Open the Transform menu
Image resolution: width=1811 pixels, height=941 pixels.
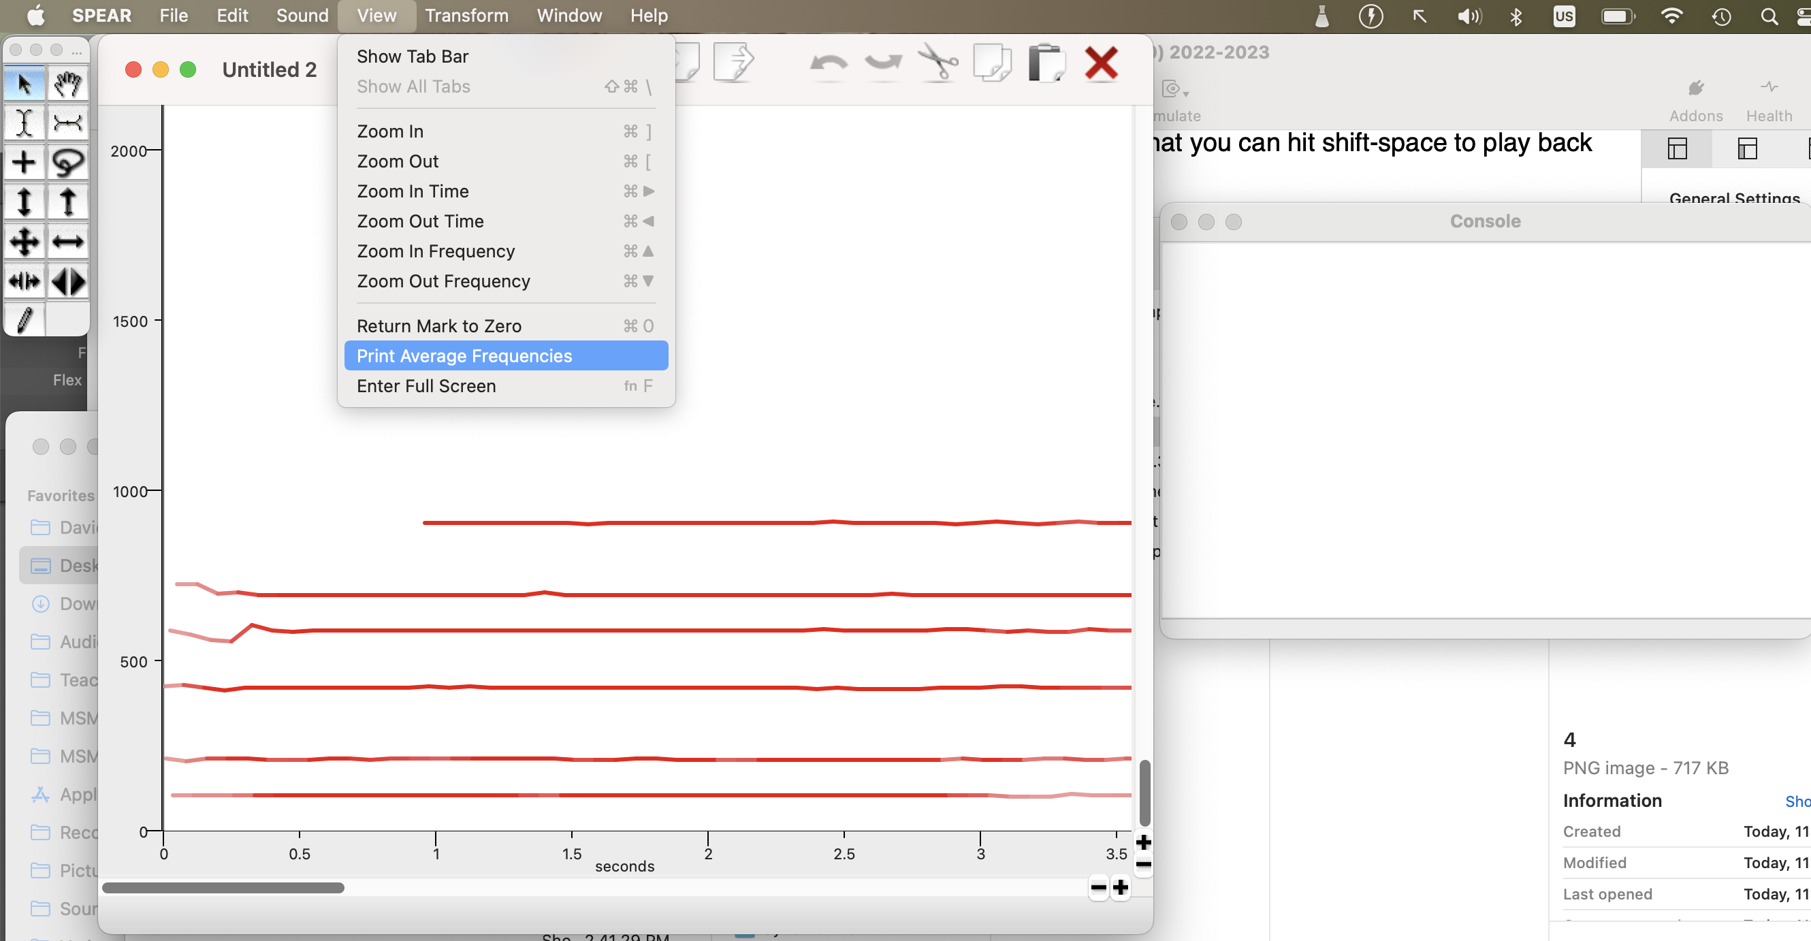466,16
